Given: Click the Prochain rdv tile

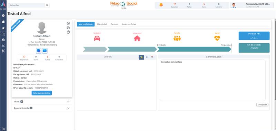Looking at the screenshot, I should 254,36.
